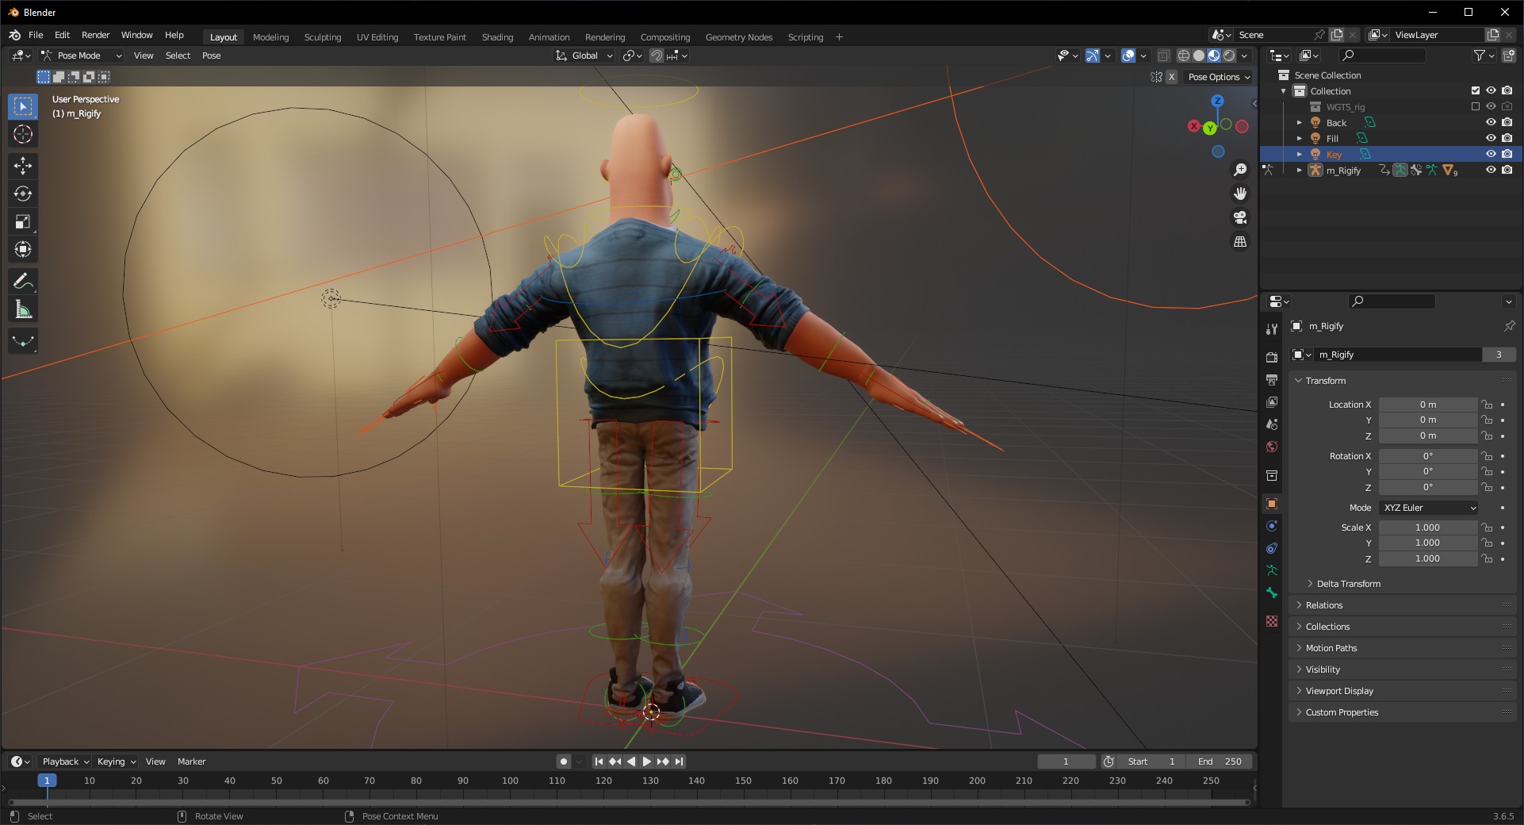Open the World properties tab
Image resolution: width=1524 pixels, height=825 pixels.
point(1272,446)
